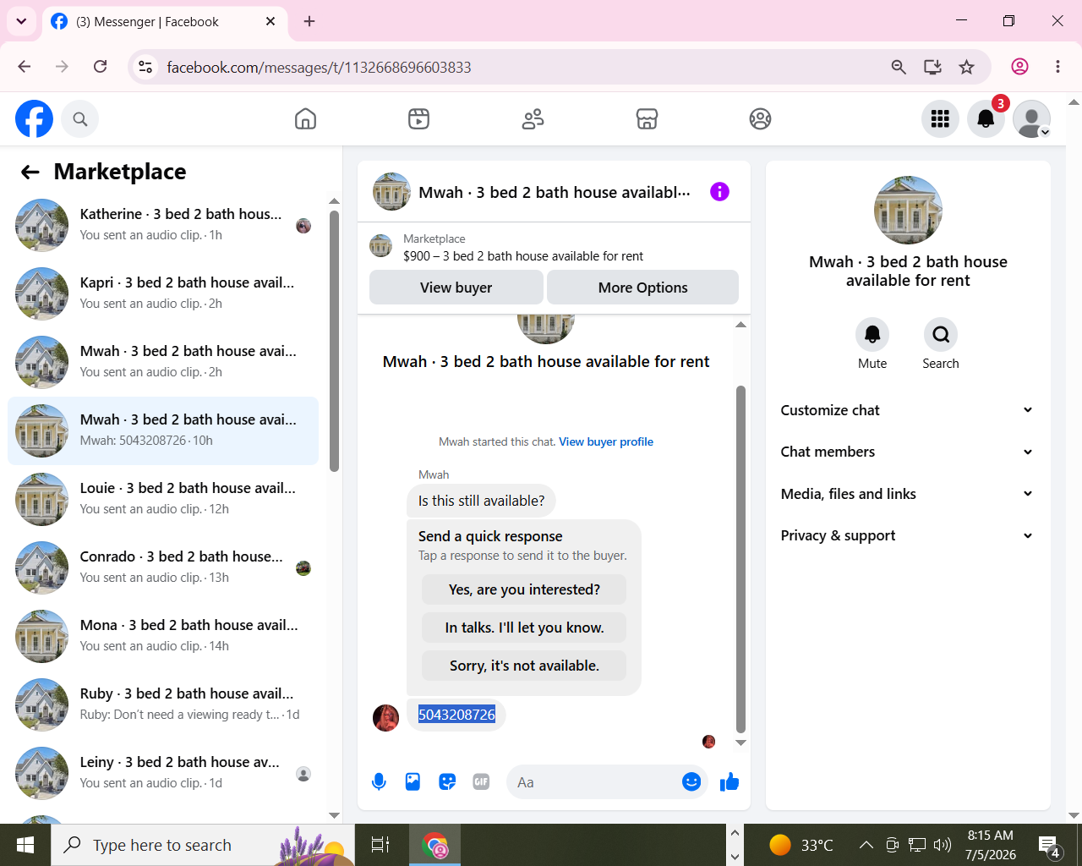Go to Home feed icon
The image size is (1082, 866).
click(x=305, y=119)
